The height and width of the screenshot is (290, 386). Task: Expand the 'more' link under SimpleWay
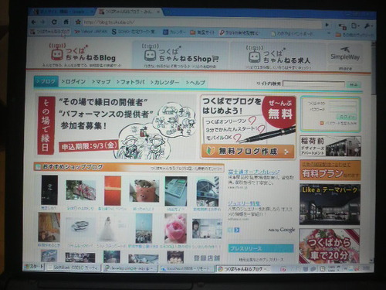[345, 69]
